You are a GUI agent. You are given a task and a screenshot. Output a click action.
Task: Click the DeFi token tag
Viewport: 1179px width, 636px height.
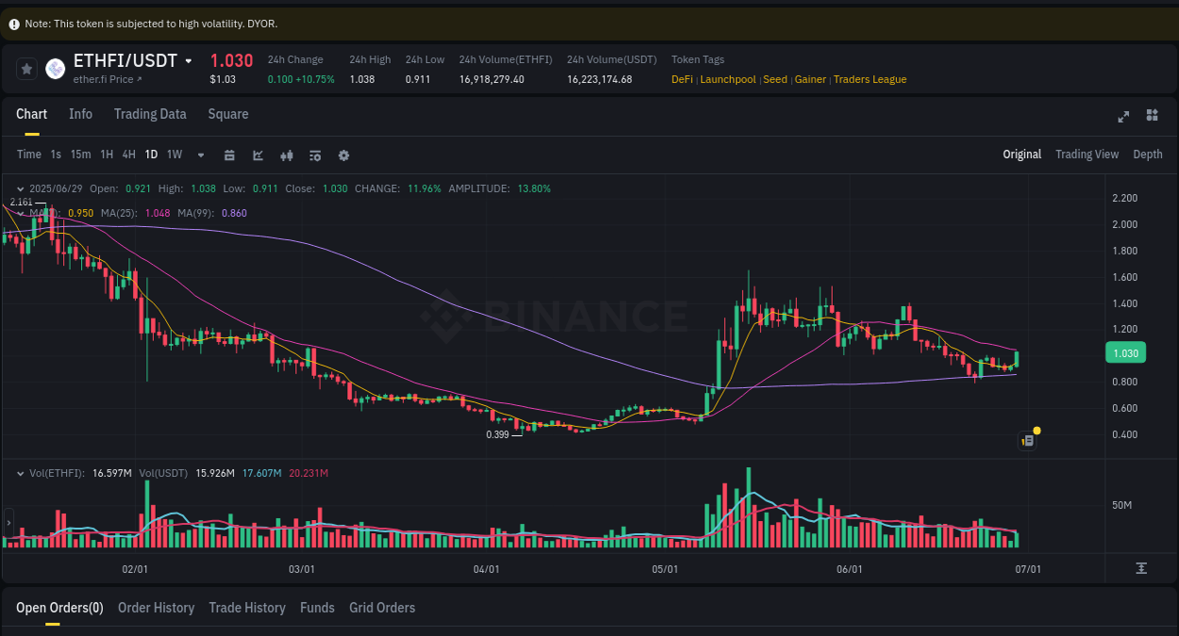[x=682, y=79]
